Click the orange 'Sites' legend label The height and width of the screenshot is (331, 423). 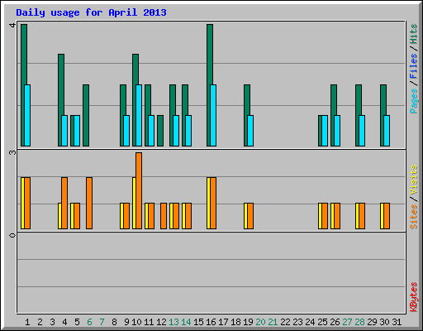[x=414, y=217]
